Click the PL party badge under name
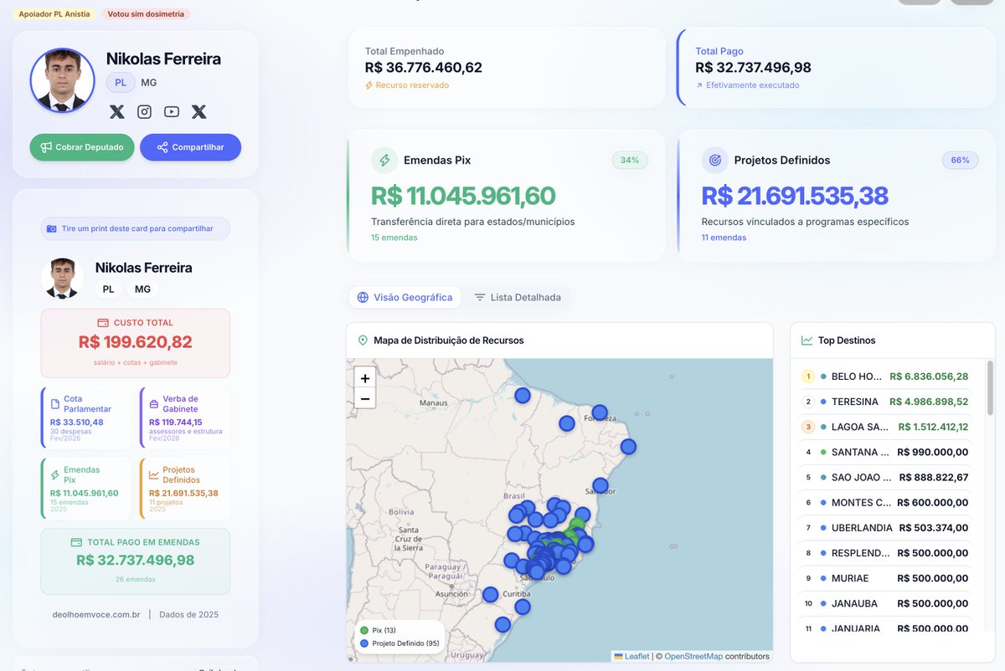This screenshot has width=1005, height=671. point(121,83)
